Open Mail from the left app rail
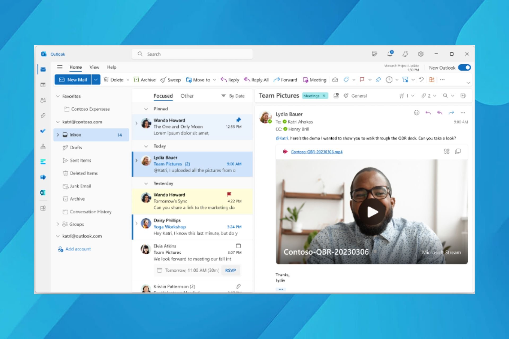The image size is (509, 339). pos(43,69)
